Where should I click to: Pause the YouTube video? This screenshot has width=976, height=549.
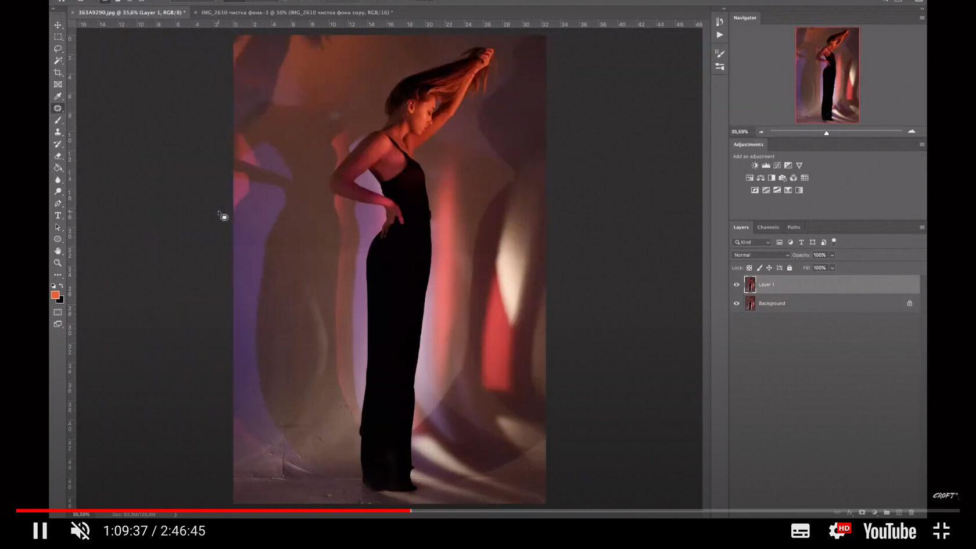click(40, 530)
